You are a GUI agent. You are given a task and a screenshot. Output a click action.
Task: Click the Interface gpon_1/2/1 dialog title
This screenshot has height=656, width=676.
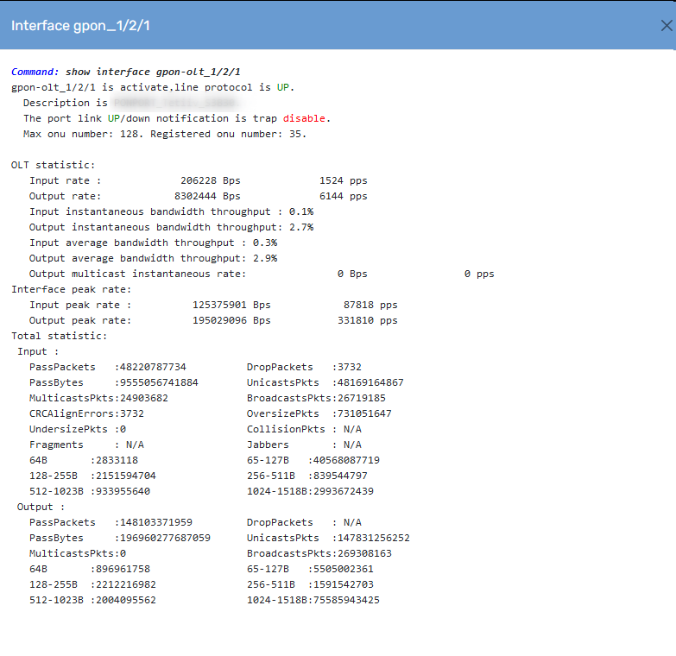click(80, 26)
